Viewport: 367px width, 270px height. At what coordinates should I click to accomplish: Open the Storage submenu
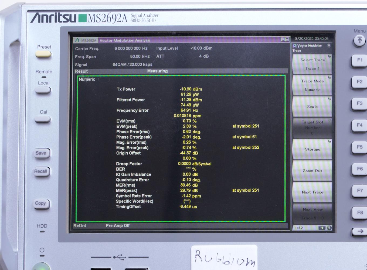click(x=312, y=149)
